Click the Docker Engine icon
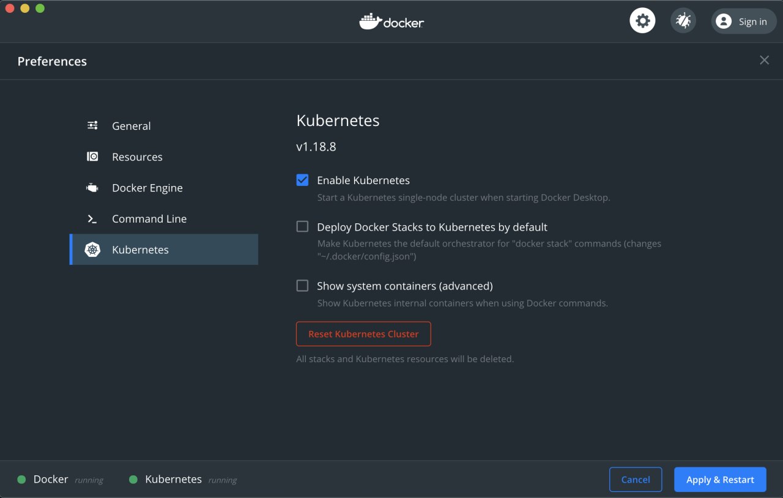The height and width of the screenshot is (498, 783). pos(92,188)
